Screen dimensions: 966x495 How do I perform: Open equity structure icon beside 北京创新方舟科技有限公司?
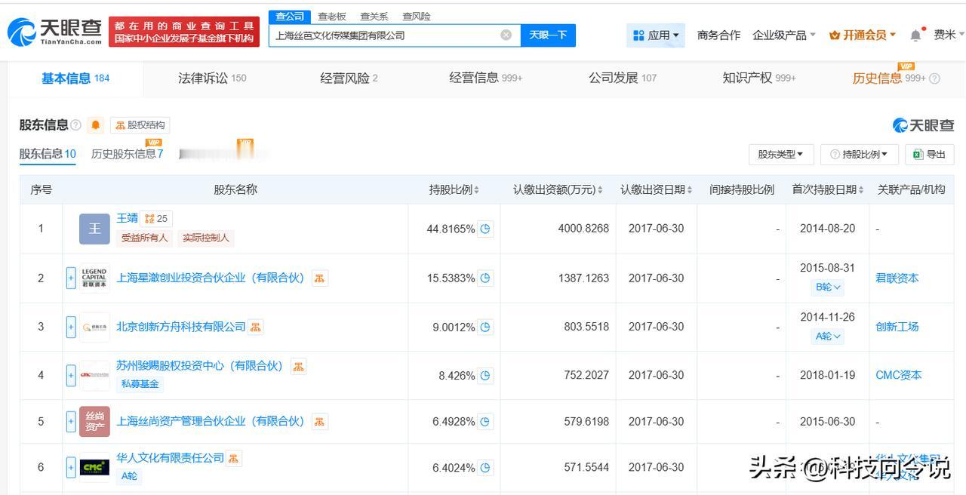[255, 327]
